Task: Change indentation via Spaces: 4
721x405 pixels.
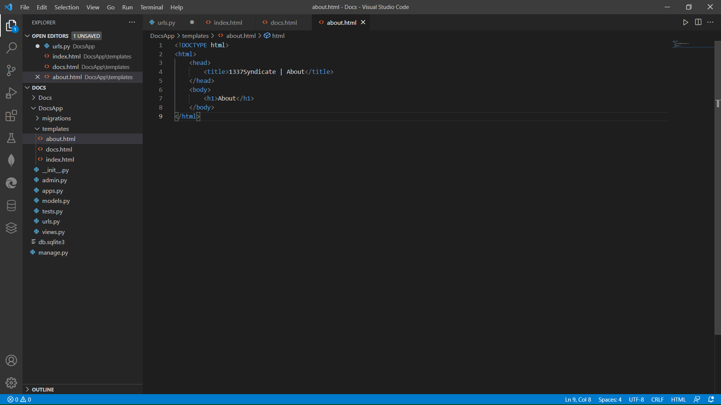Action: pyautogui.click(x=609, y=400)
